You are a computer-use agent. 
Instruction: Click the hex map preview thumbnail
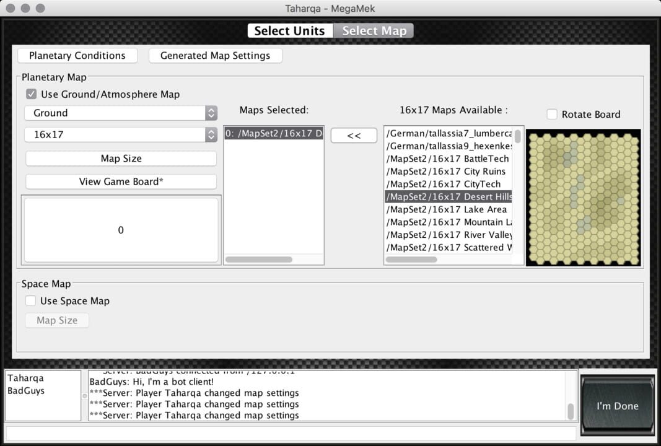point(583,197)
